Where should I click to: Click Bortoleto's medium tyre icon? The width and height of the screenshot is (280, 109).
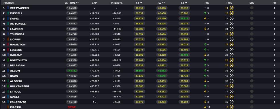pyautogui.click(x=232, y=60)
